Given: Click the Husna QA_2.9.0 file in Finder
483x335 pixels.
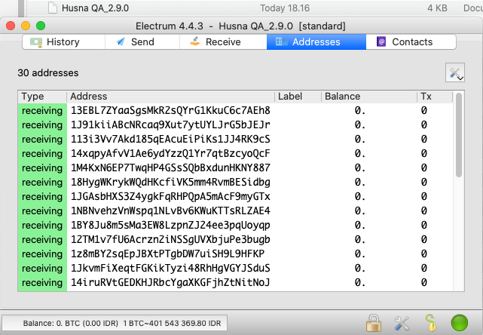Looking at the screenshot, I should 95,8.
